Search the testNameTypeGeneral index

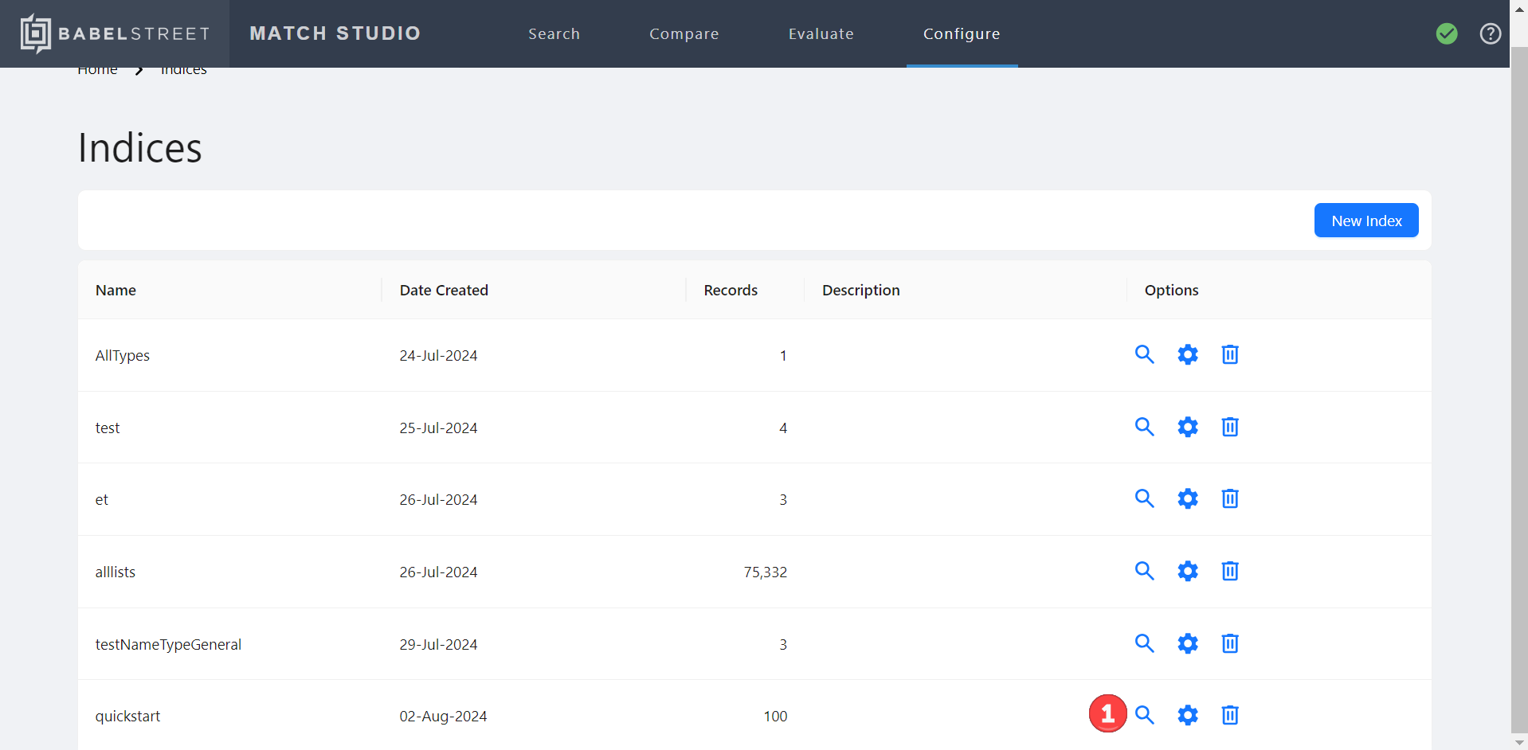click(1145, 643)
